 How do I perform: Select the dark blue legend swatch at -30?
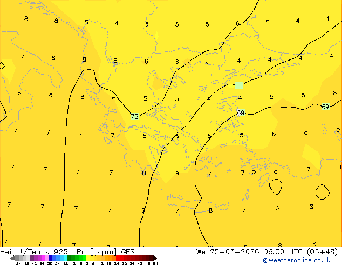(x=51, y=259)
